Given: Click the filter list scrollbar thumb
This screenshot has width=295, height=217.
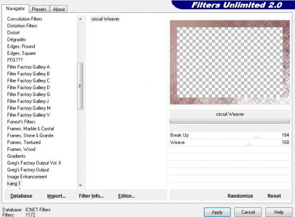Looking at the screenshot, I should point(80,86).
